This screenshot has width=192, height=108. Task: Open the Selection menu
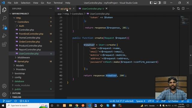[x=25, y=3]
